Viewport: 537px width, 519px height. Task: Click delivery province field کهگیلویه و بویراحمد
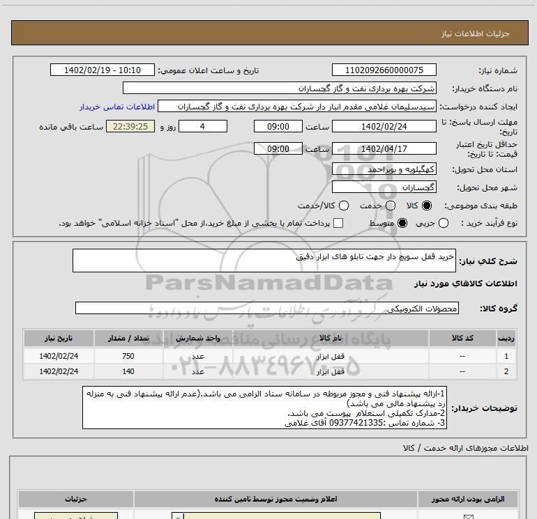click(x=384, y=169)
